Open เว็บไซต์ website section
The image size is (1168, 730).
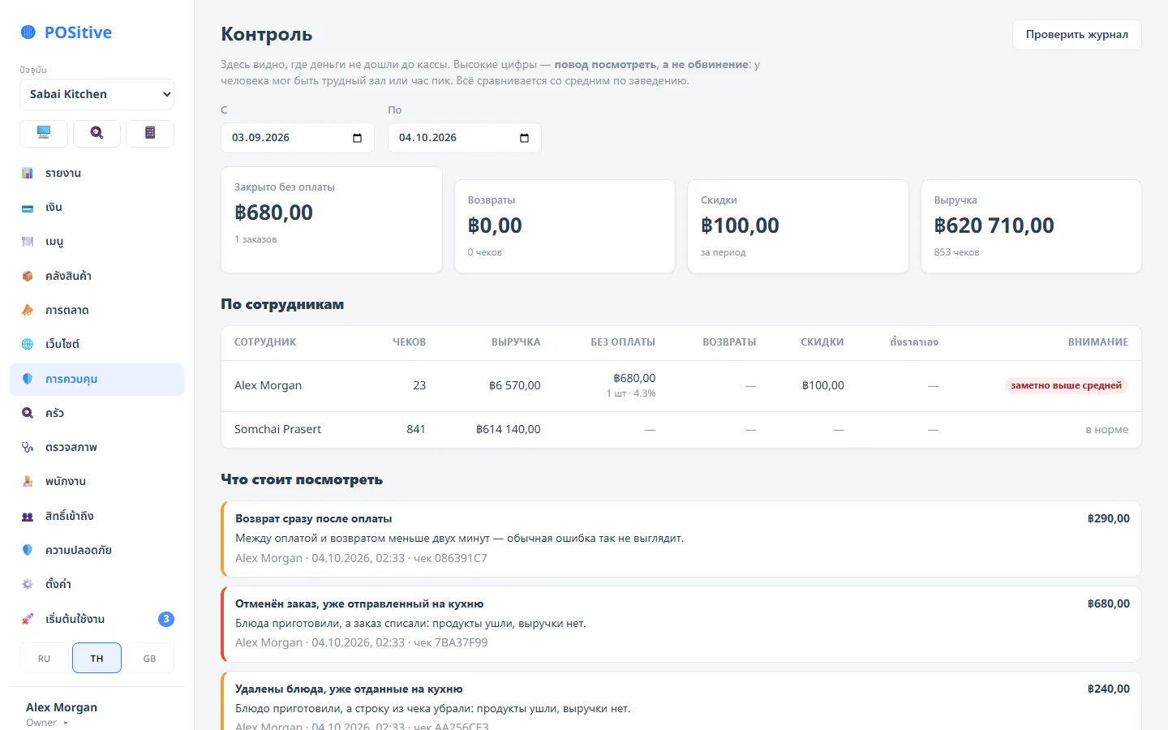tap(97, 344)
